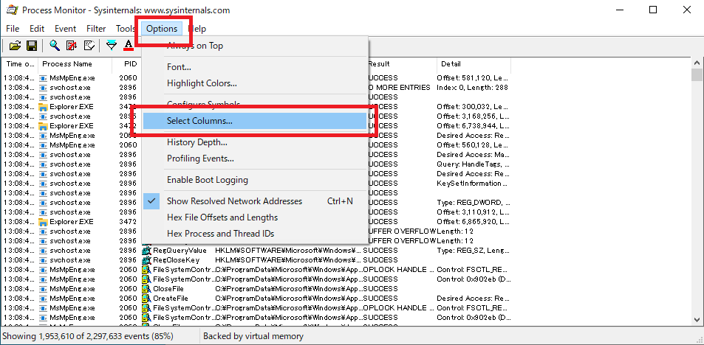Viewport: 704px width, 345px height.
Task: Choose Font... from the Options menu
Action: [255, 67]
